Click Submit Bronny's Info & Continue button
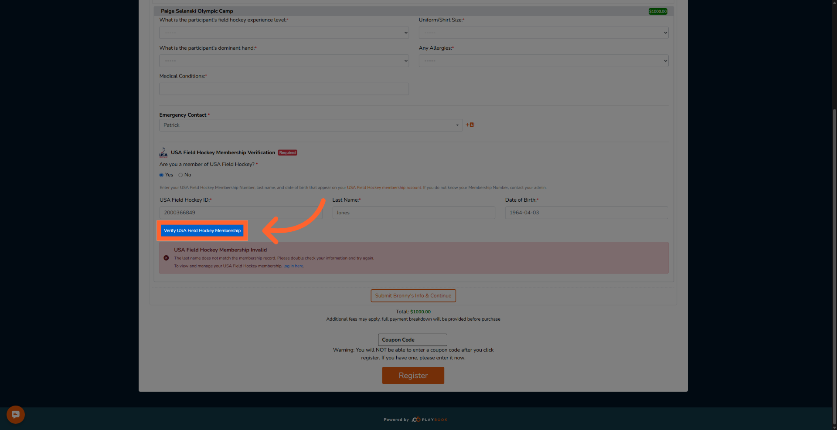837x430 pixels. click(413, 296)
